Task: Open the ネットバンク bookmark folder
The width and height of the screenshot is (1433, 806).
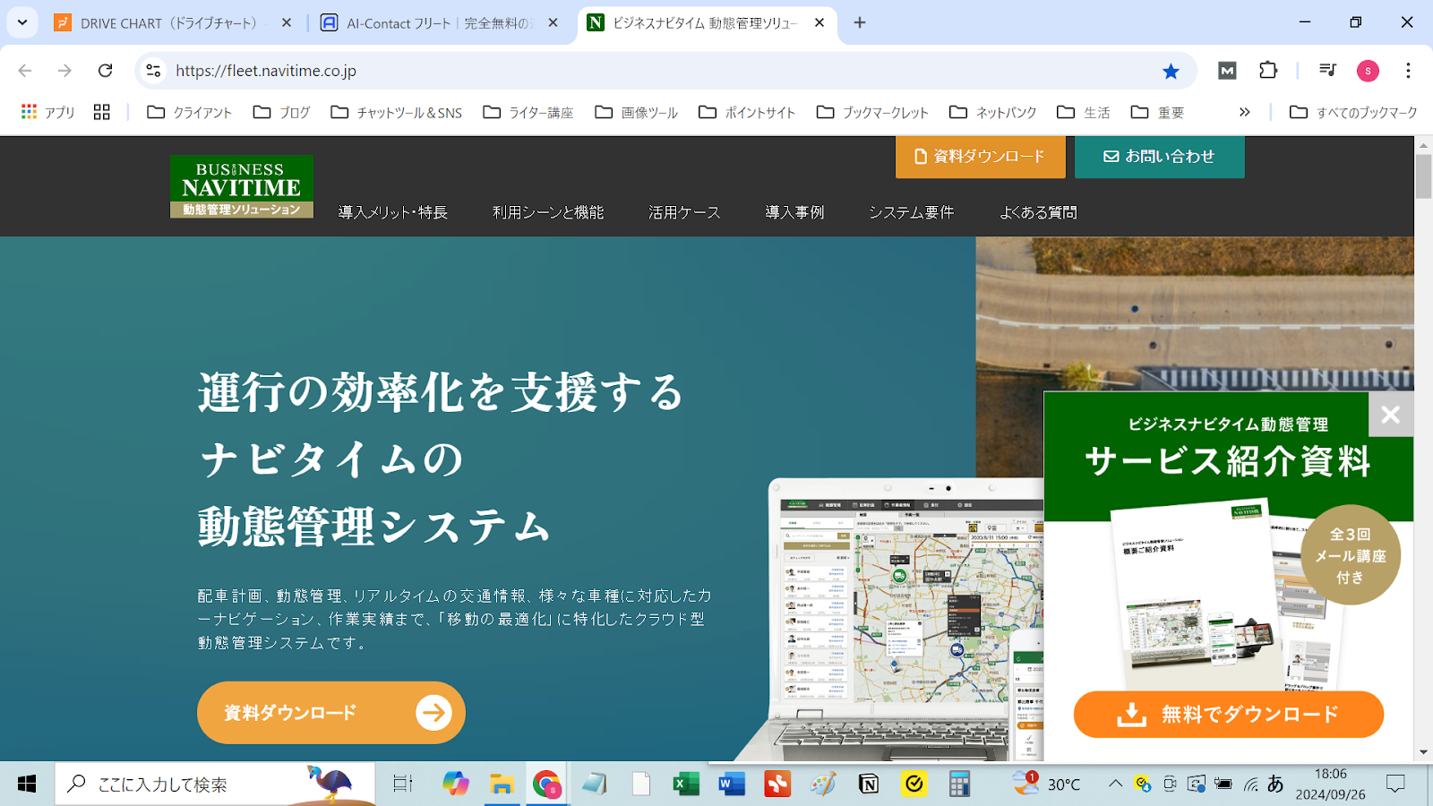Action: pos(993,112)
